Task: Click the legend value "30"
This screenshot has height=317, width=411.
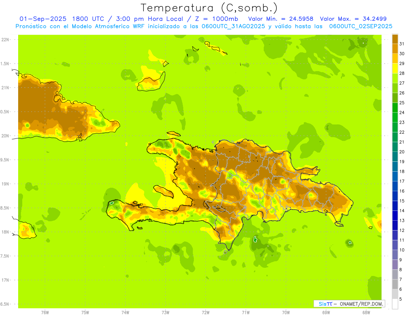Action: coord(402,54)
